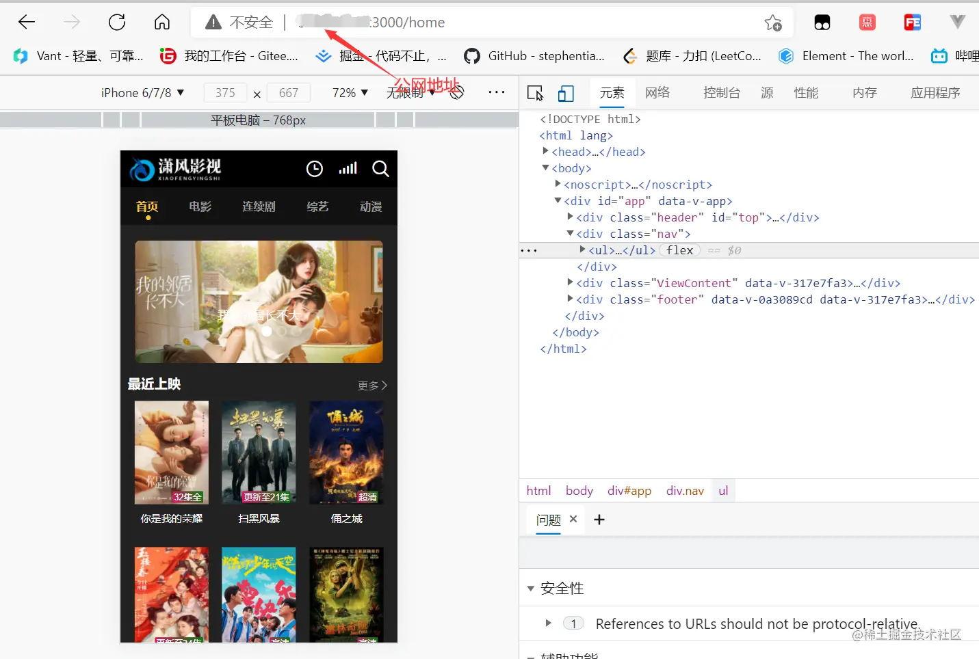
Task: Collapse the div class nav node
Action: click(x=570, y=233)
